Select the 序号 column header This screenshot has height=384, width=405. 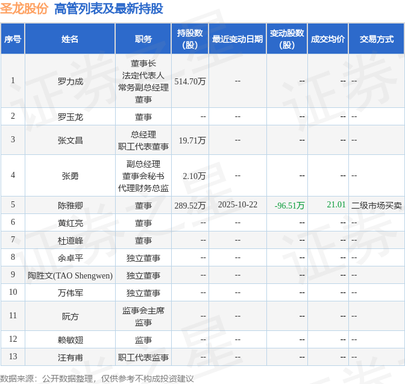click(x=13, y=39)
